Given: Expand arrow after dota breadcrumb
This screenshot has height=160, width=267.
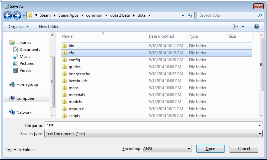Looking at the screenshot, I should pyautogui.click(x=149, y=15).
